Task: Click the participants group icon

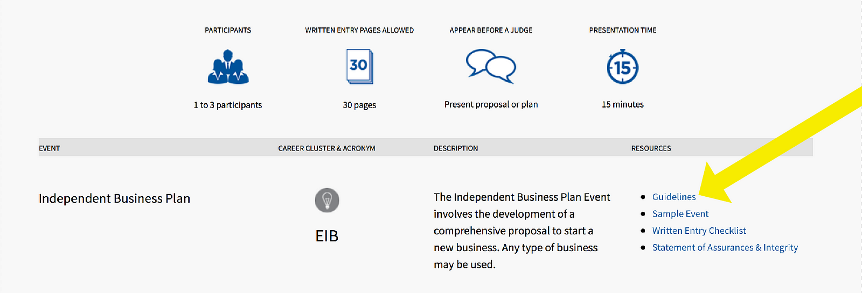Action: (228, 67)
